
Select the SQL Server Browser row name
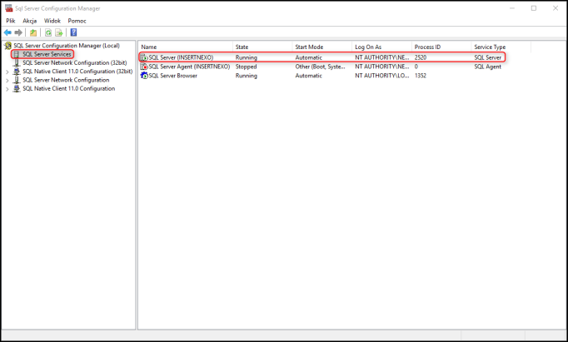pos(173,76)
